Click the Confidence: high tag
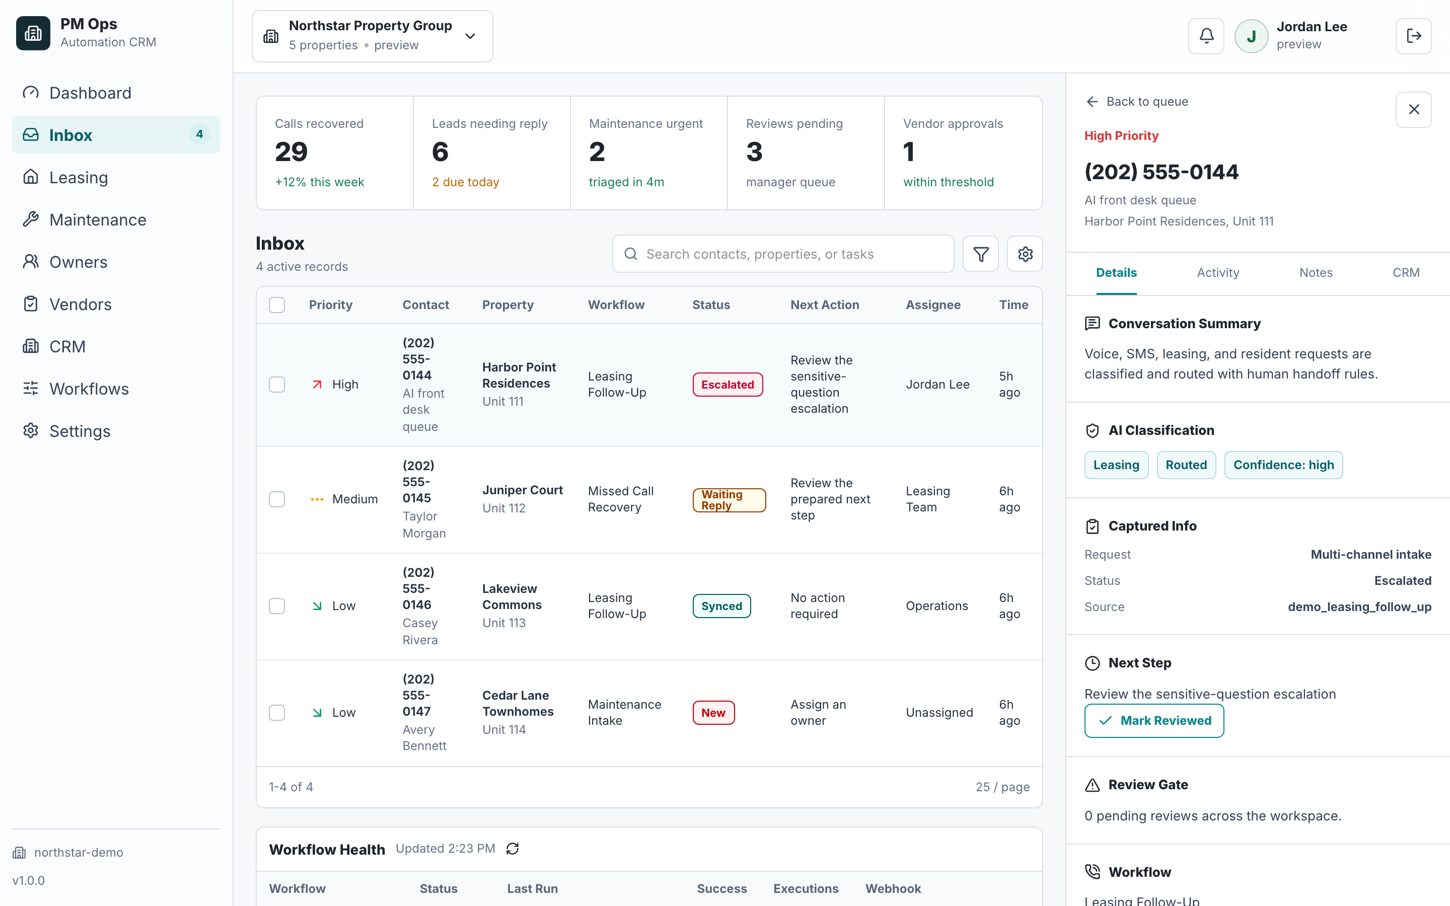The image size is (1450, 906). (1283, 465)
